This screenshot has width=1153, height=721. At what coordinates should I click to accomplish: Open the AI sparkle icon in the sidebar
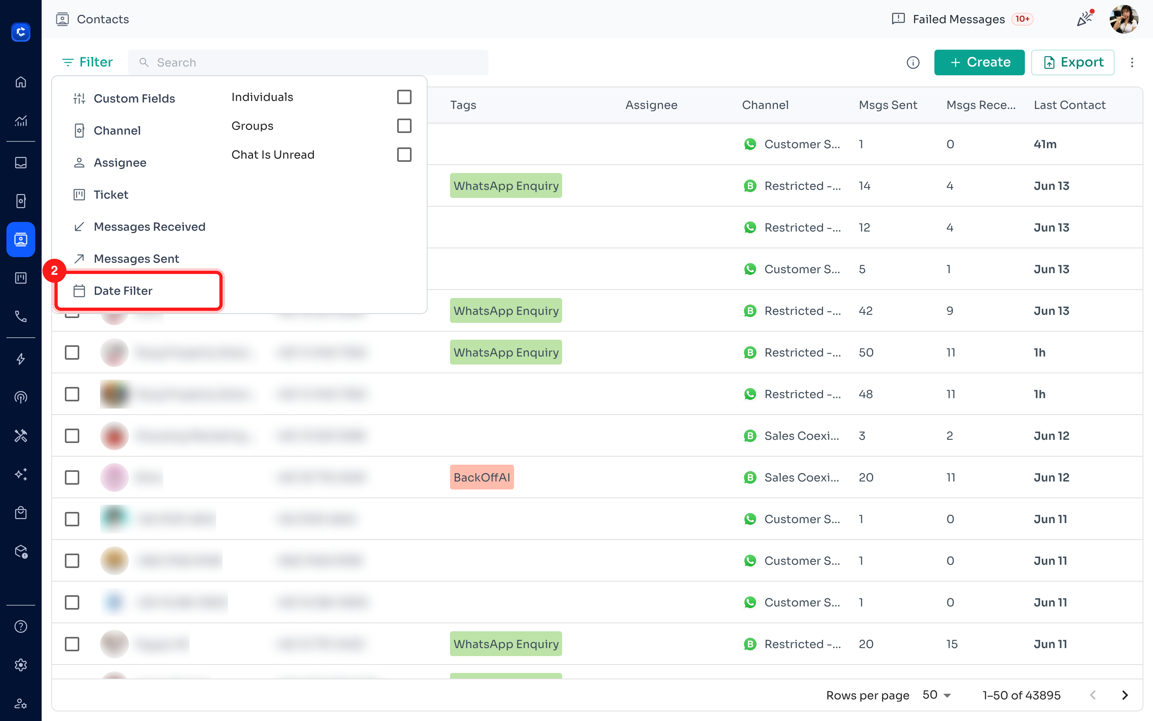tap(20, 474)
